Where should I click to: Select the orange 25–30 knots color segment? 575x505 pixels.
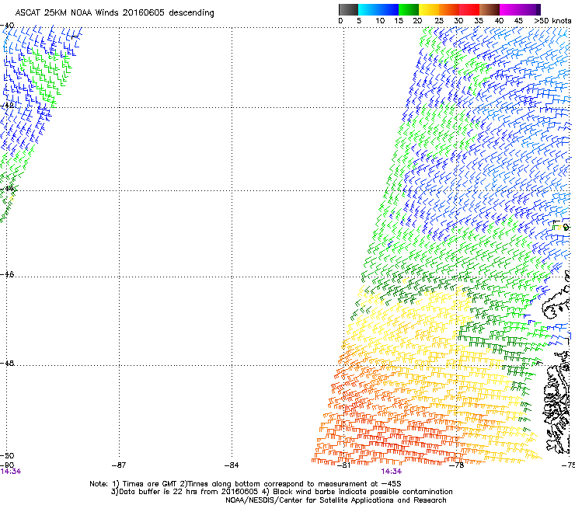(449, 9)
